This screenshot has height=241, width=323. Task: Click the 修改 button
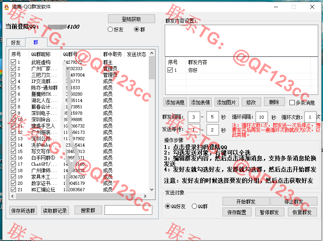coord(251,102)
